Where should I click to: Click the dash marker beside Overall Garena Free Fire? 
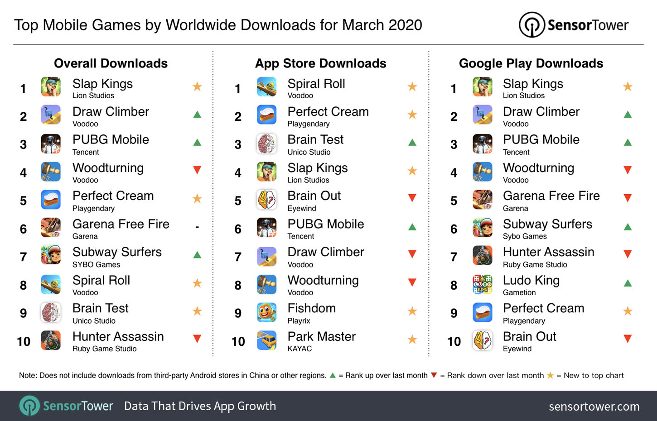click(197, 227)
